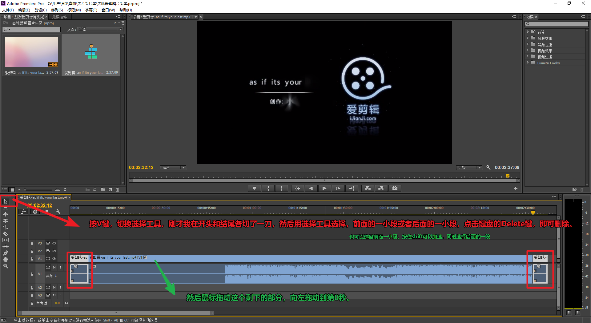
Task: Click Mark Out button
Action: click(281, 188)
